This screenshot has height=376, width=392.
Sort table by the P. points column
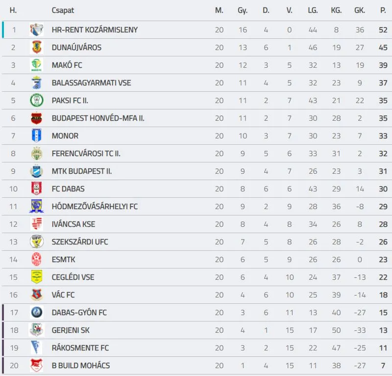point(383,10)
